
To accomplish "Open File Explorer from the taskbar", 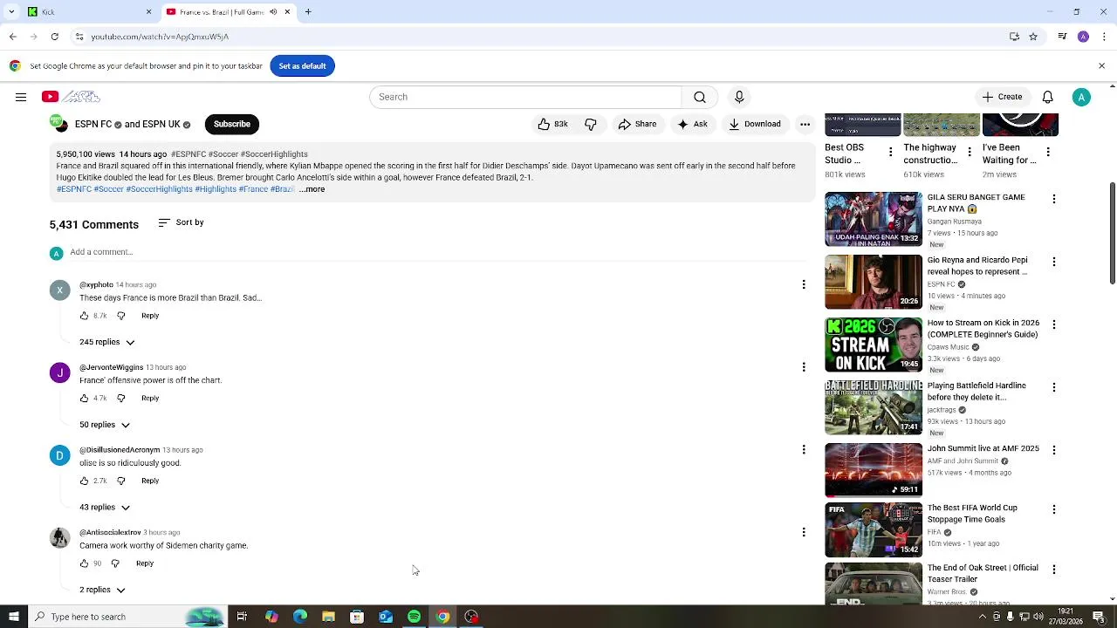I will click(x=328, y=617).
